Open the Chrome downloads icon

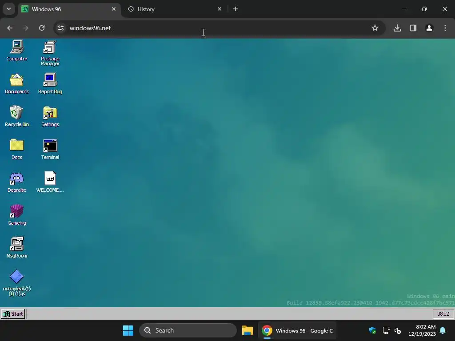(x=397, y=28)
